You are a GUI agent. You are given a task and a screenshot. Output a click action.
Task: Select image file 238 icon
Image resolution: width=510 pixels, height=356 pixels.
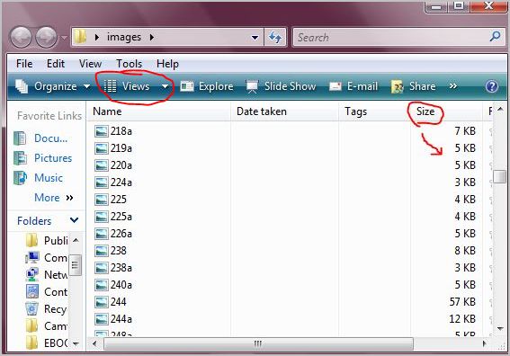pyautogui.click(x=102, y=251)
